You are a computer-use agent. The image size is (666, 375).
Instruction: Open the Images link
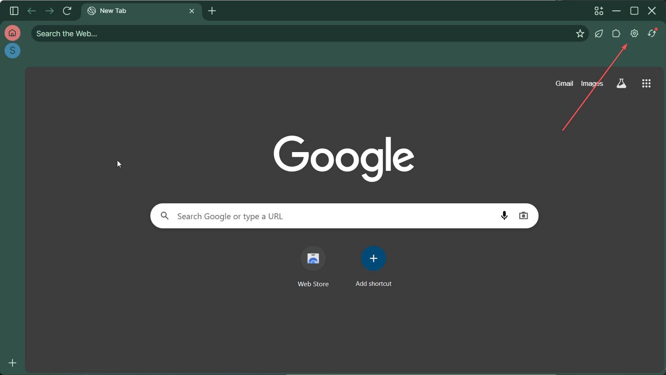592,83
